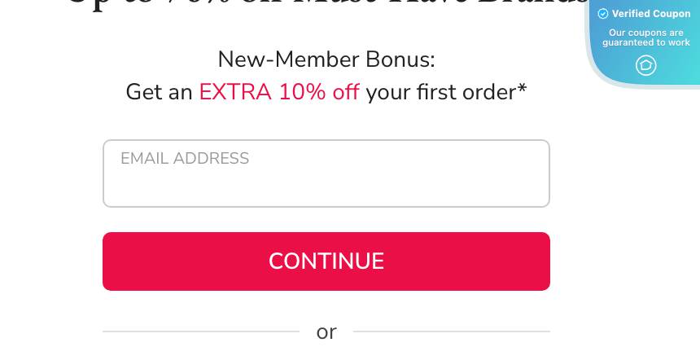
Task: Click the "New-Member Bonus:" heading
Action: tap(326, 59)
